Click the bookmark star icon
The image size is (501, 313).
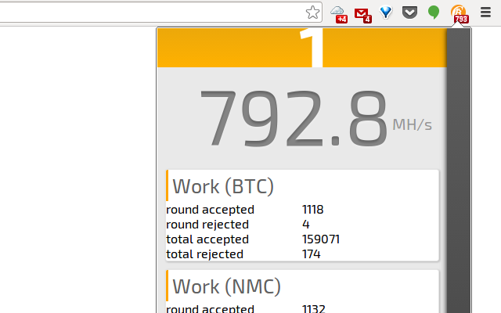coord(312,13)
